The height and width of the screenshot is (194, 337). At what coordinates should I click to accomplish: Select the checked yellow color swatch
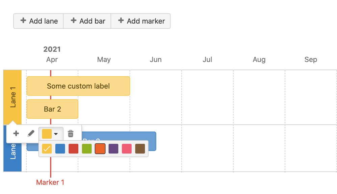[47, 148]
